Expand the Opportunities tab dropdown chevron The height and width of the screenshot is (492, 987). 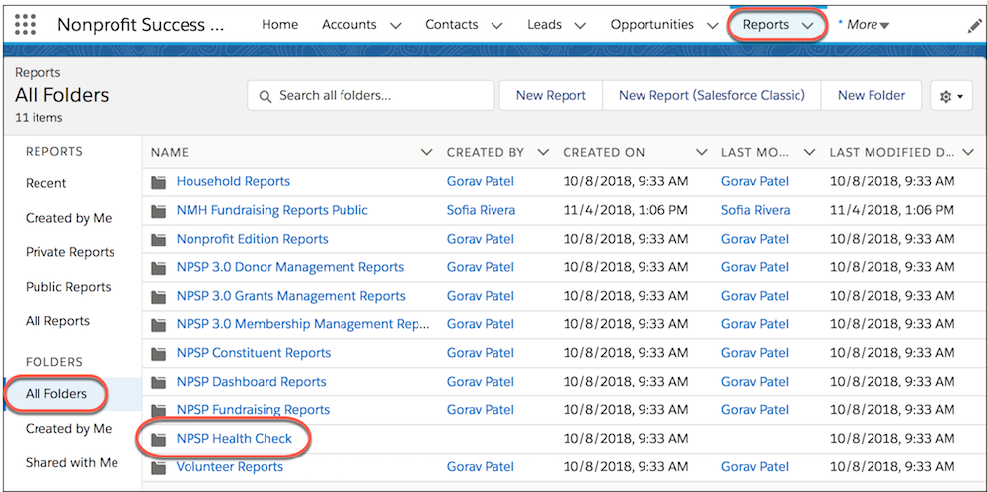coord(712,26)
